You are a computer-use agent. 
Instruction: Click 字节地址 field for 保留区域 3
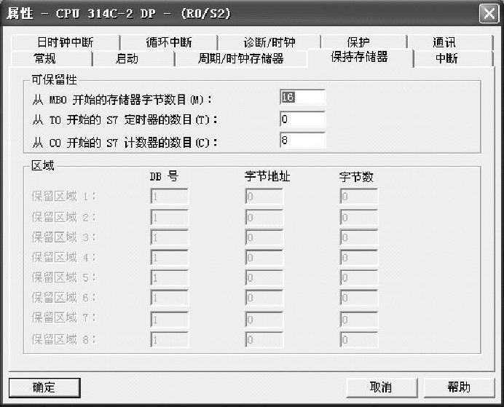coord(264,237)
